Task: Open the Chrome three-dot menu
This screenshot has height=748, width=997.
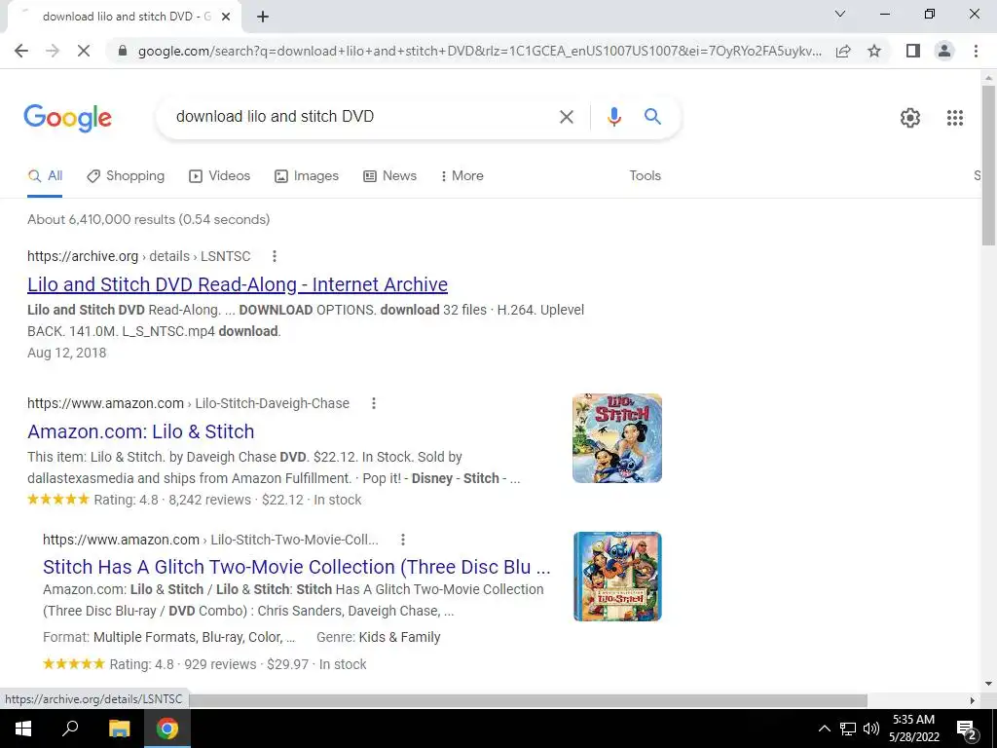Action: click(976, 51)
